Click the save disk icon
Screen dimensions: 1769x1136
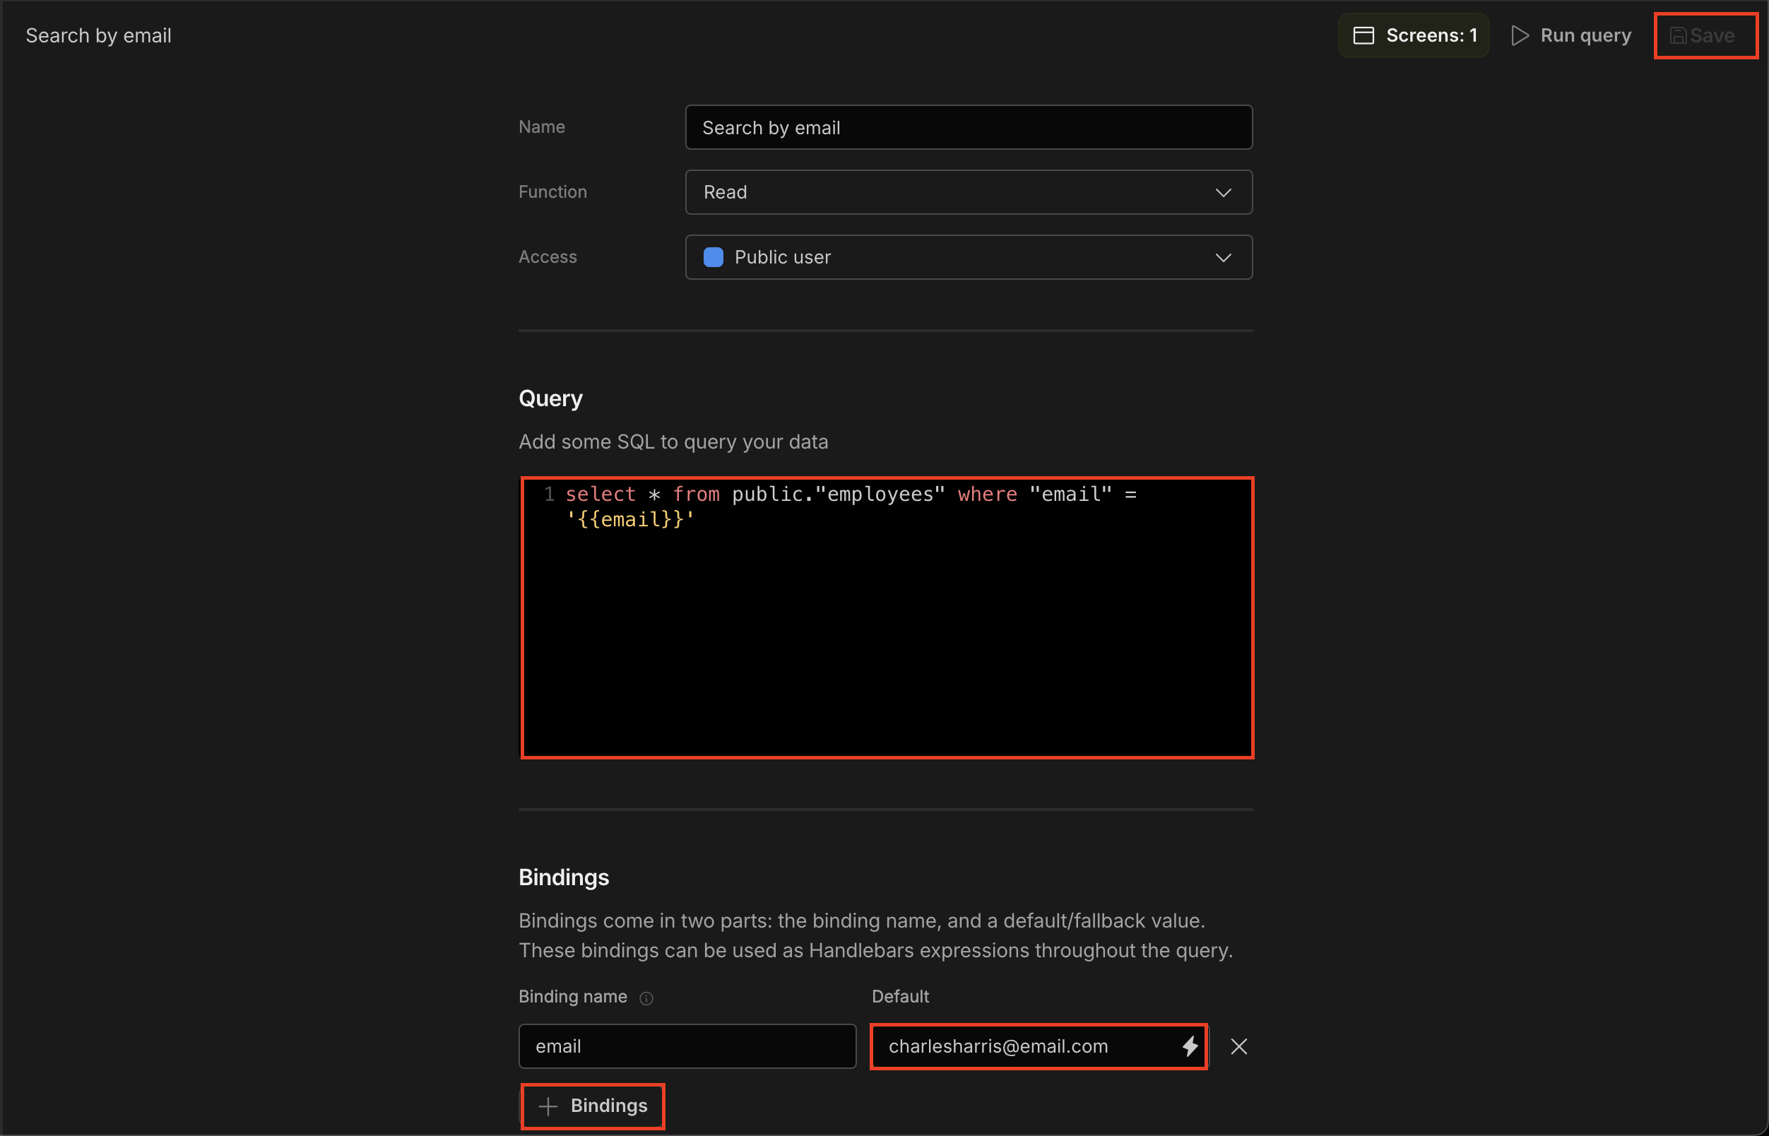tap(1678, 35)
